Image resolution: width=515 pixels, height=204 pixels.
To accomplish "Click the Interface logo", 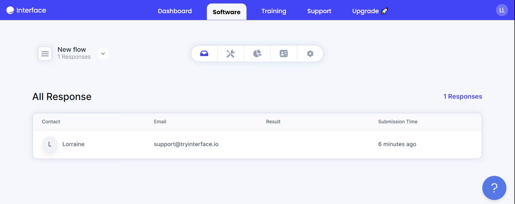I will [26, 10].
